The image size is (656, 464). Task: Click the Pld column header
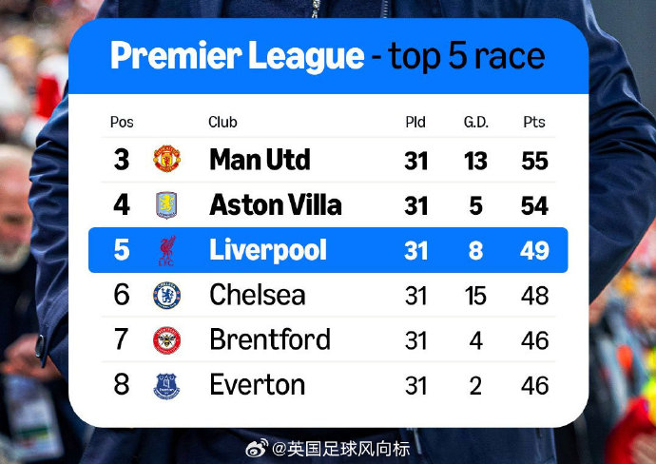pyautogui.click(x=415, y=122)
